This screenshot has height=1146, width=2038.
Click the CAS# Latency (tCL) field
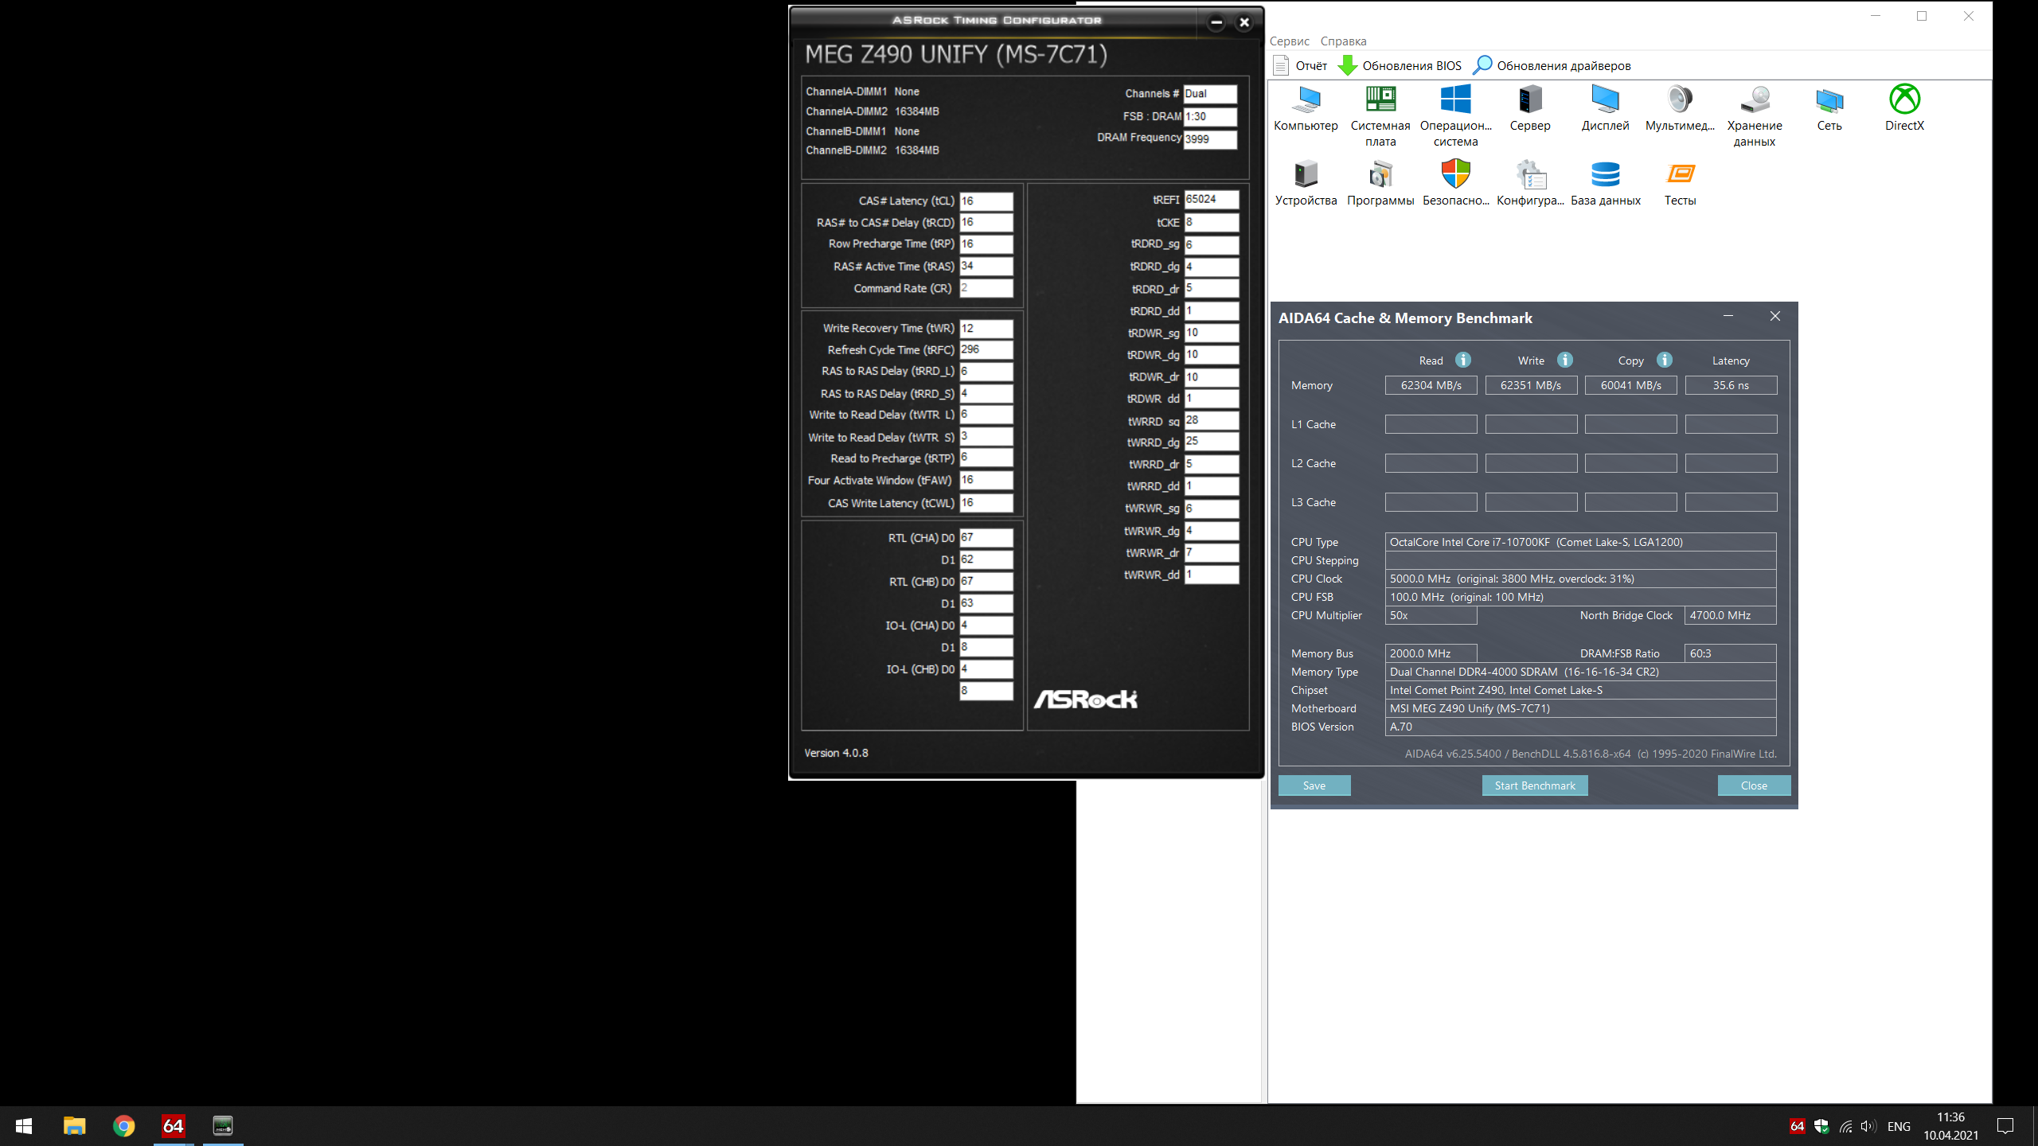(986, 201)
